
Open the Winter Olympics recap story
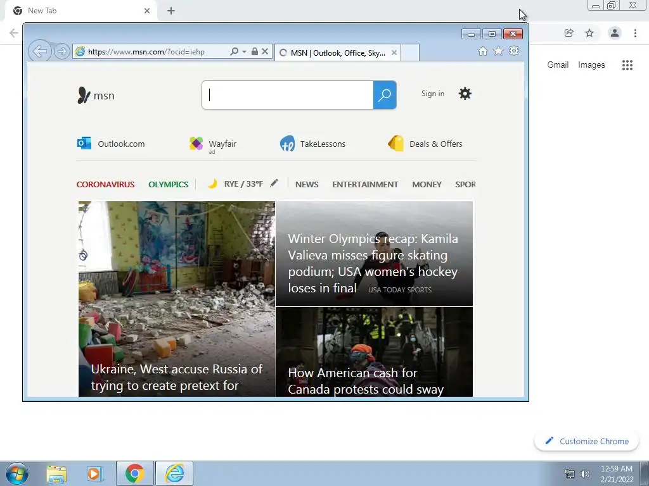tap(374, 254)
